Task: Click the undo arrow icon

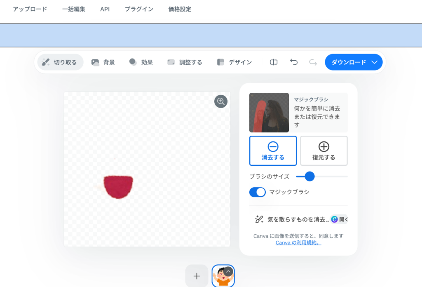Action: coord(294,62)
